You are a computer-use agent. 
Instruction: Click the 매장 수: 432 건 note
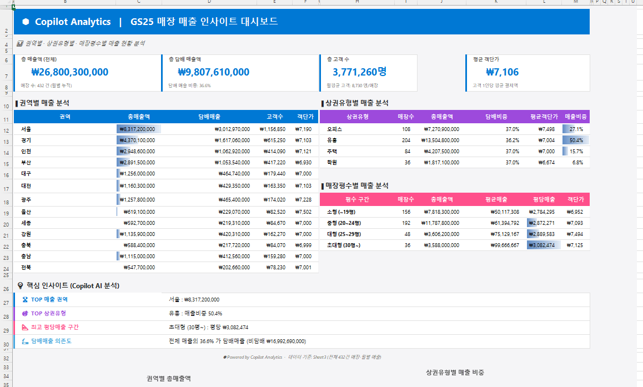(x=46, y=86)
